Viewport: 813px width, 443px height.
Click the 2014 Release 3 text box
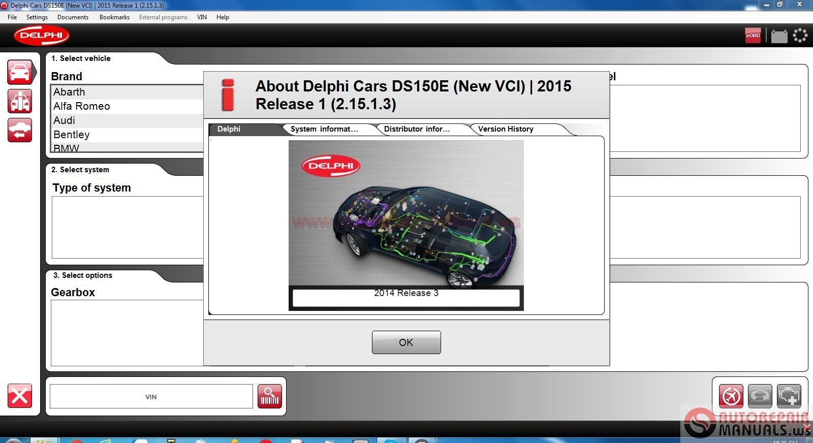406,298
